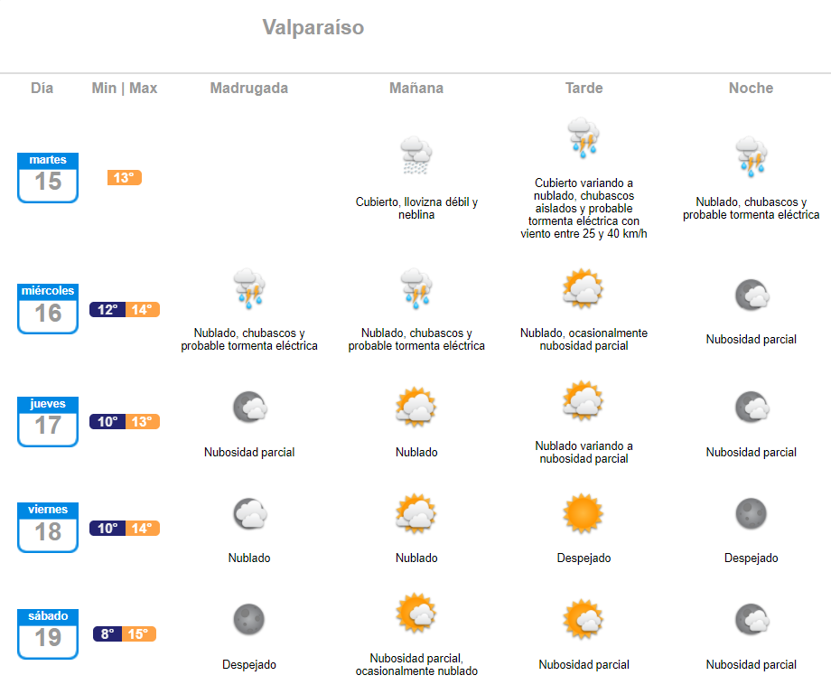The height and width of the screenshot is (694, 831).
Task: Click the Noche column header
Action: tap(751, 88)
